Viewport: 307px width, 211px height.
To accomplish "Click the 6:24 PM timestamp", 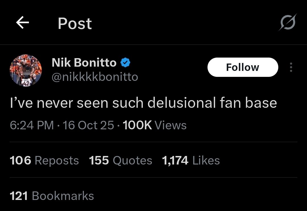I will (x=31, y=125).
